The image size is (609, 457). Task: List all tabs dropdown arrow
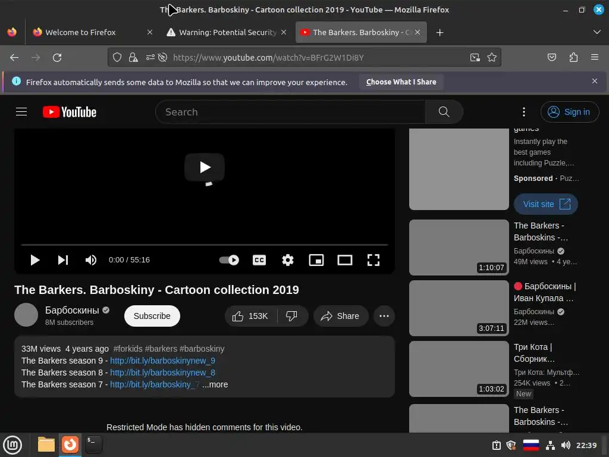pyautogui.click(x=597, y=32)
